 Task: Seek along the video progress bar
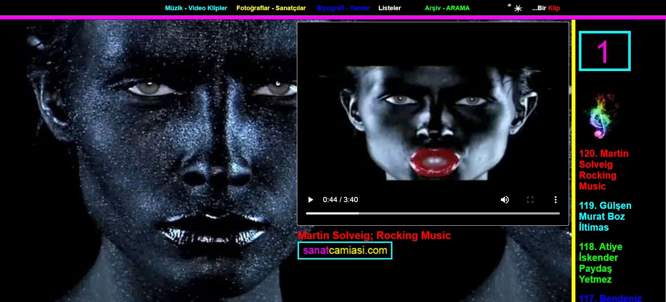[433, 213]
